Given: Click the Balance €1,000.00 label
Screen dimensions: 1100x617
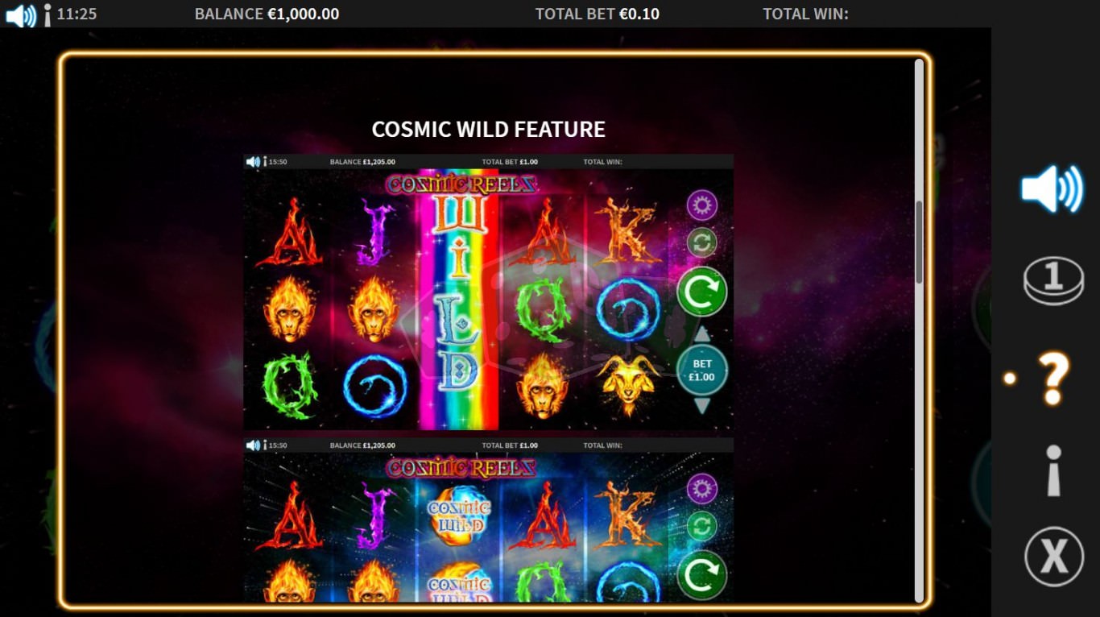Looking at the screenshot, I should (267, 14).
